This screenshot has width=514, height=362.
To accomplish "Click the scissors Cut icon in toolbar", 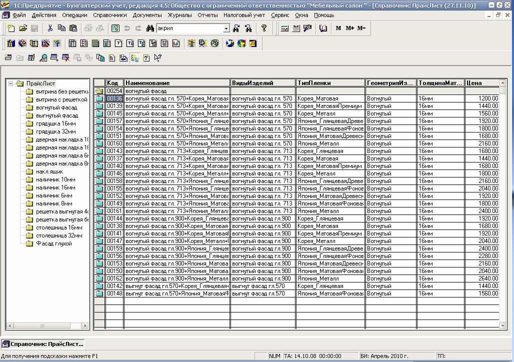I will pos(50,28).
